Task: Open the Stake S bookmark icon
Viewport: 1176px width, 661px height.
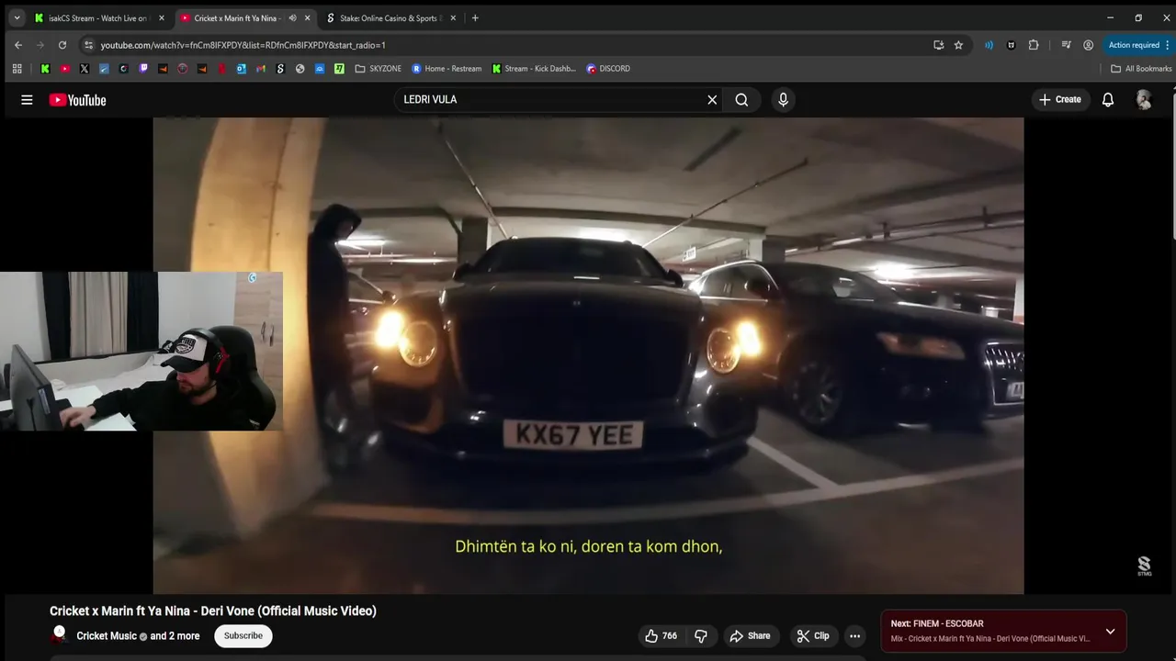Action: click(280, 69)
